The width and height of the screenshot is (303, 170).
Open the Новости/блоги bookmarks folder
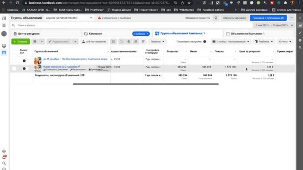pos(146,9)
